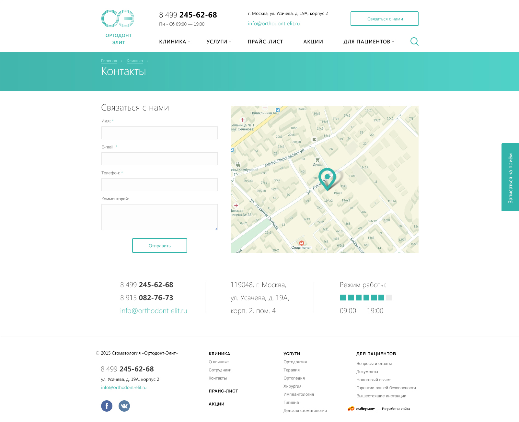Click the search magnifier icon
The image size is (519, 422).
(414, 41)
